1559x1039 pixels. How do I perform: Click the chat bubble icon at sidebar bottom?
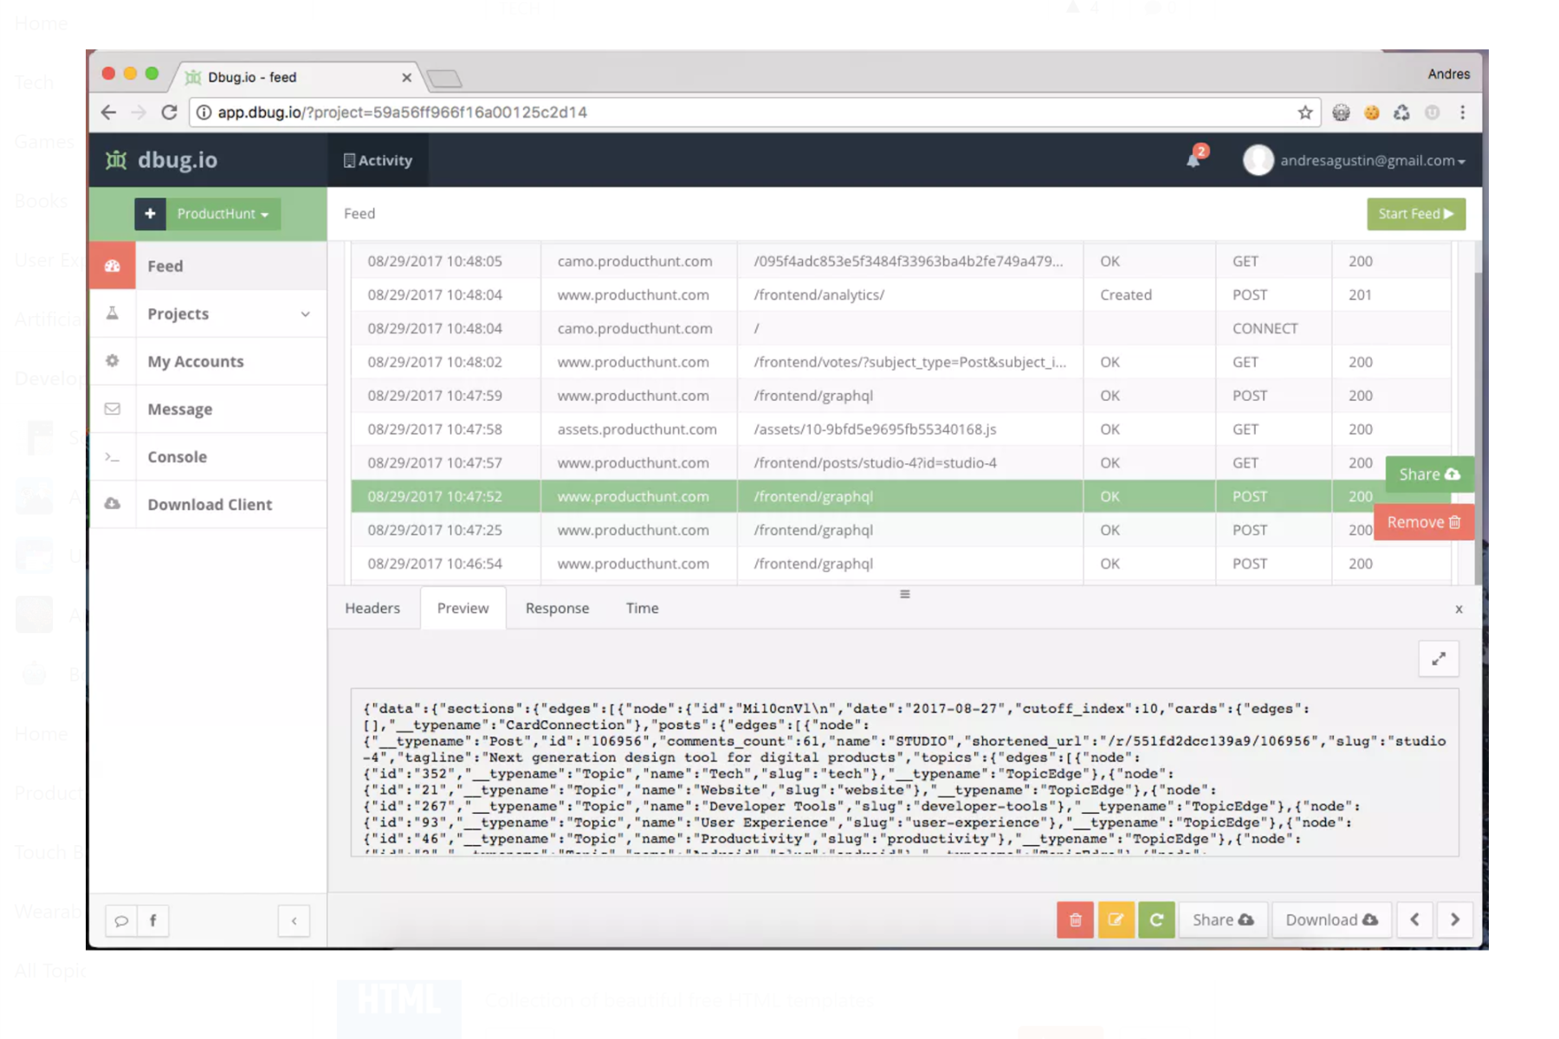coord(121,920)
